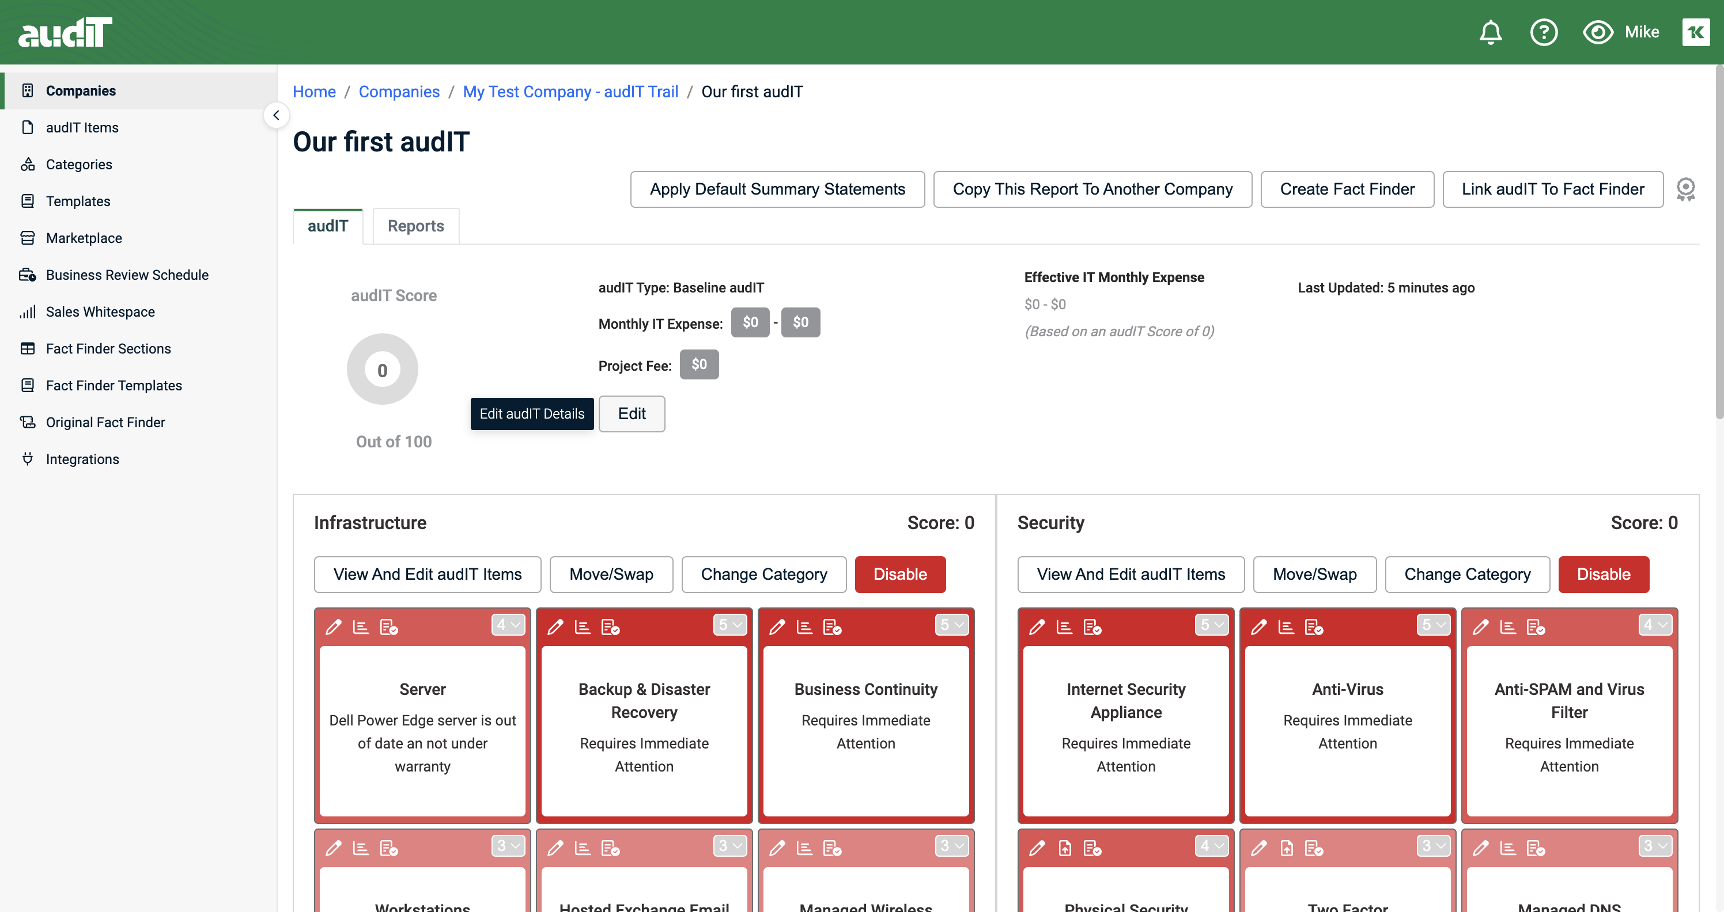Open the score dropdown on Anti-SPAM and Virus Filter card
1724x912 pixels.
click(x=1654, y=625)
